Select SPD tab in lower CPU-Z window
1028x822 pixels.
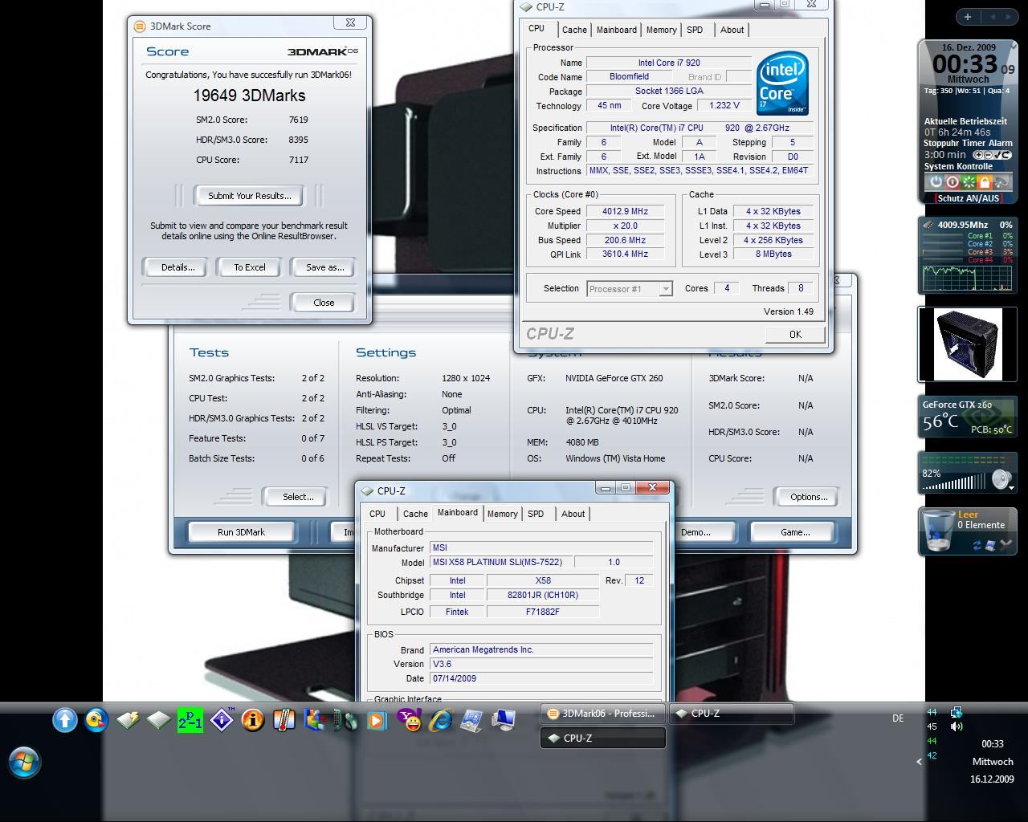(x=536, y=514)
